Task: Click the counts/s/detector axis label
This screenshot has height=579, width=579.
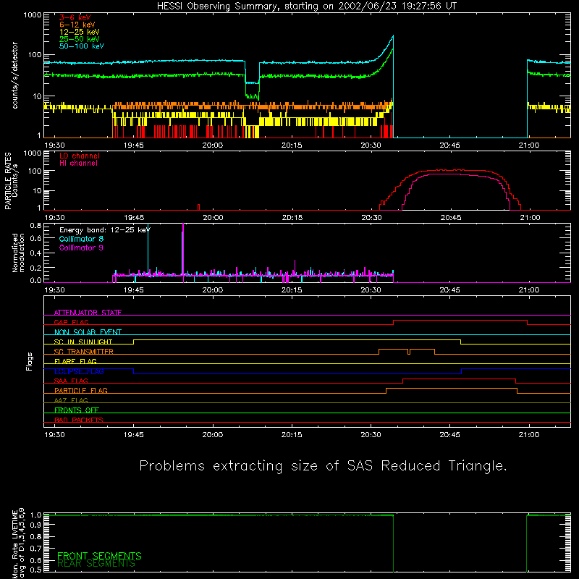Action: click(14, 75)
